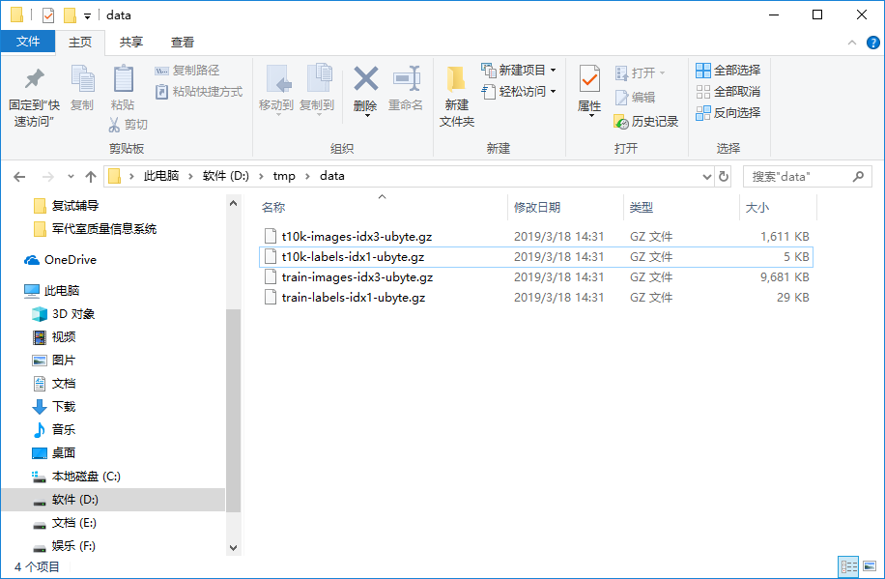
Task: Click the 全部选择 button
Action: click(x=729, y=71)
